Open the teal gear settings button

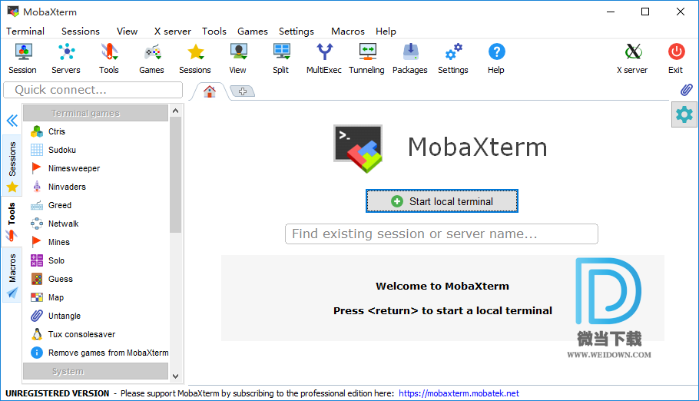[684, 115]
